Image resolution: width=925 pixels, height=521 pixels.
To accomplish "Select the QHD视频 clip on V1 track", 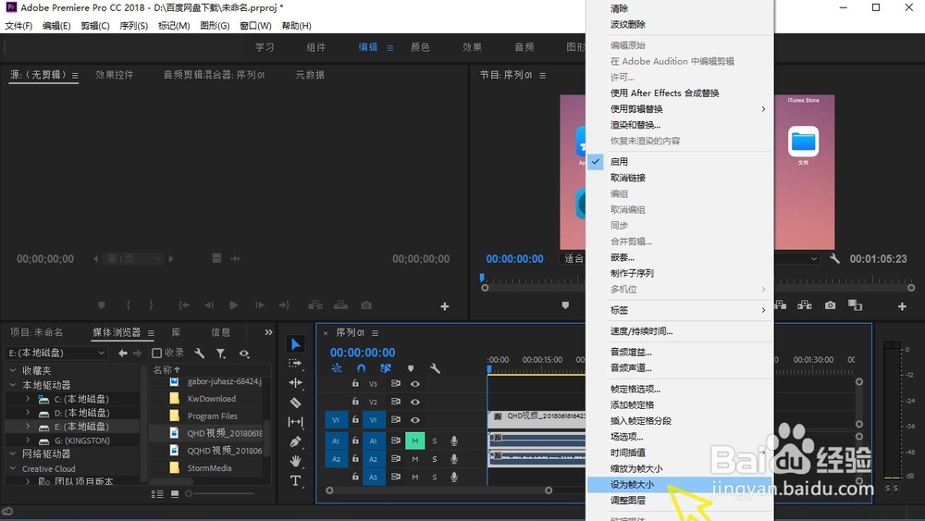I will (536, 417).
